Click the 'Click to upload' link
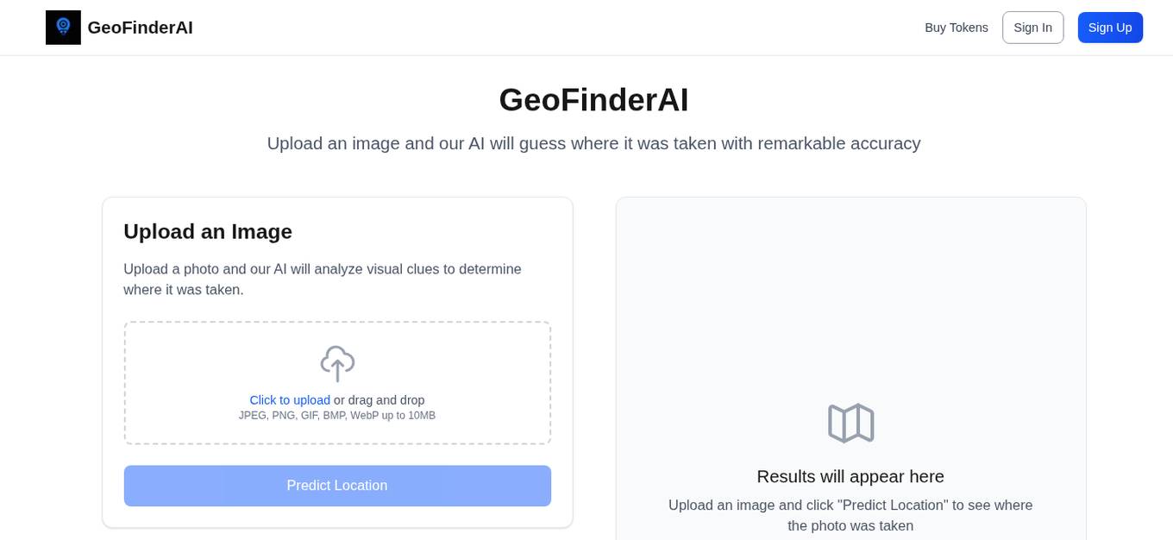Viewport: 1173px width, 540px height. [290, 399]
